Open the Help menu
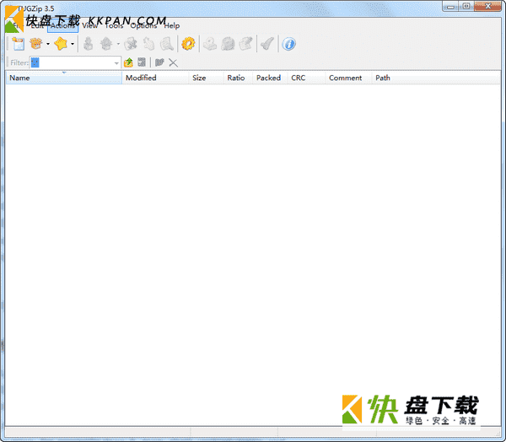Viewport: 506px width, 442px height. click(x=172, y=25)
